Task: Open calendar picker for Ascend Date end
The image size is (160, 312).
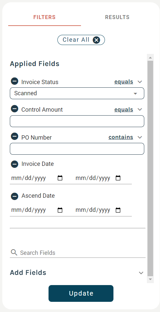Action: pyautogui.click(x=118, y=210)
